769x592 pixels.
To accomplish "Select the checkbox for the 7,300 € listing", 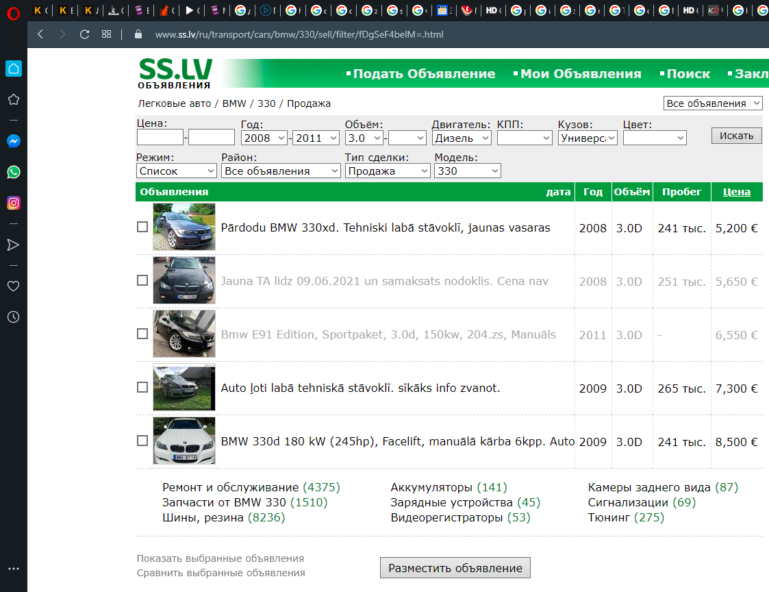I will 142,387.
